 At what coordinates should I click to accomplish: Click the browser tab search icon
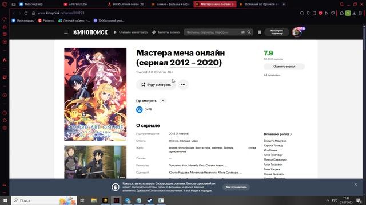tap(342, 4)
